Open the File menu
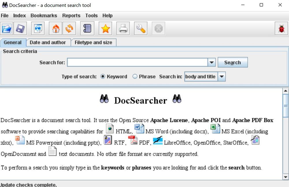 pyautogui.click(x=5, y=16)
